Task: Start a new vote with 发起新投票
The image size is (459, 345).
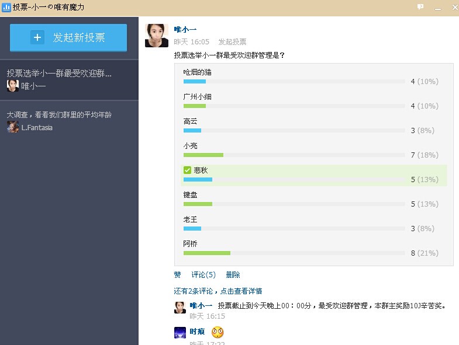Action: point(68,38)
